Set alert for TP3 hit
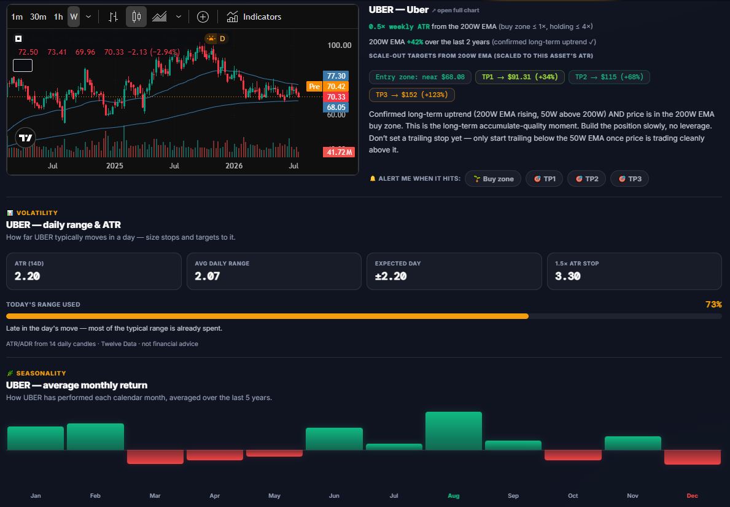The image size is (730, 507). pyautogui.click(x=629, y=178)
